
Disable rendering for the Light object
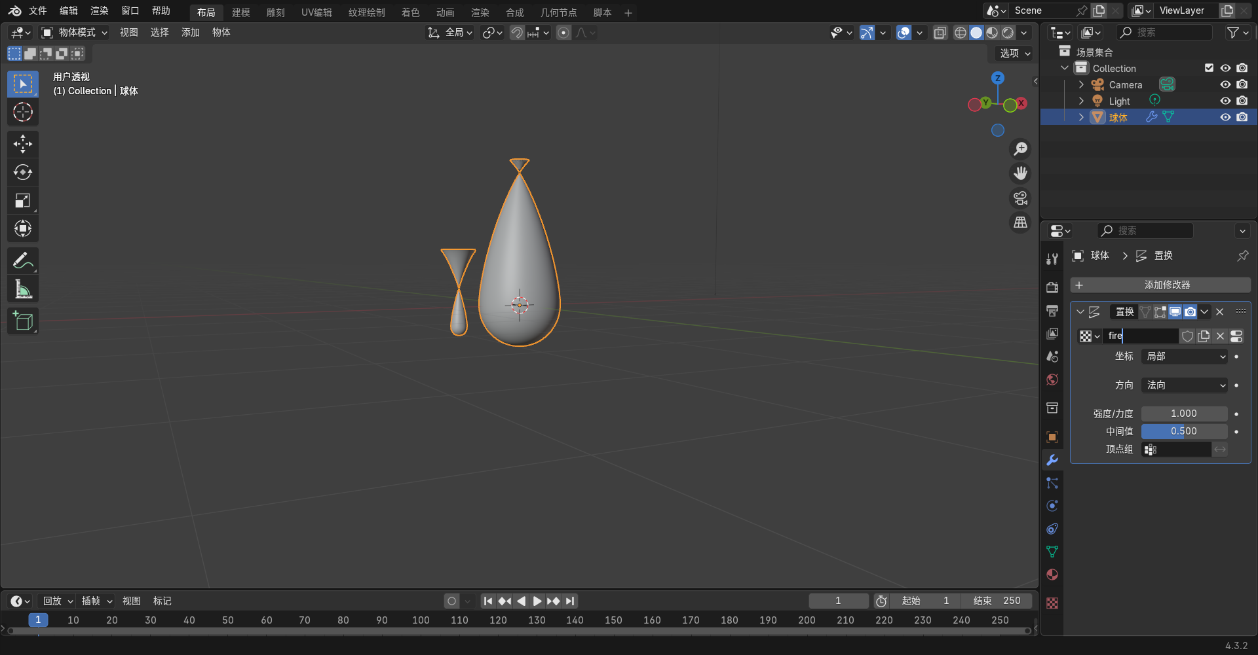1242,101
